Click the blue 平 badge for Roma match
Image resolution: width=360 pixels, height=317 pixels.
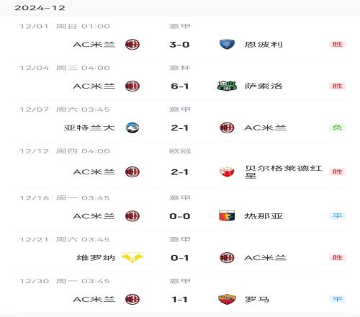[337, 299]
